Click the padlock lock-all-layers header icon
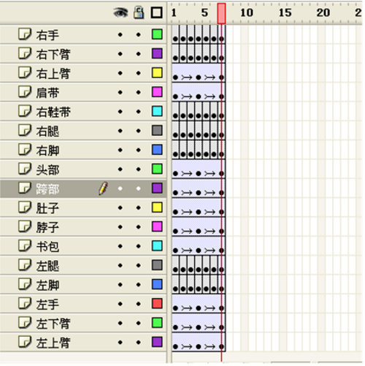 click(139, 12)
